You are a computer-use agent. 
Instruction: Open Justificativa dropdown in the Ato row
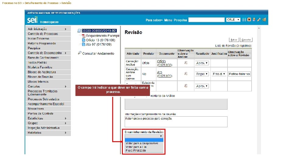pos(219,74)
